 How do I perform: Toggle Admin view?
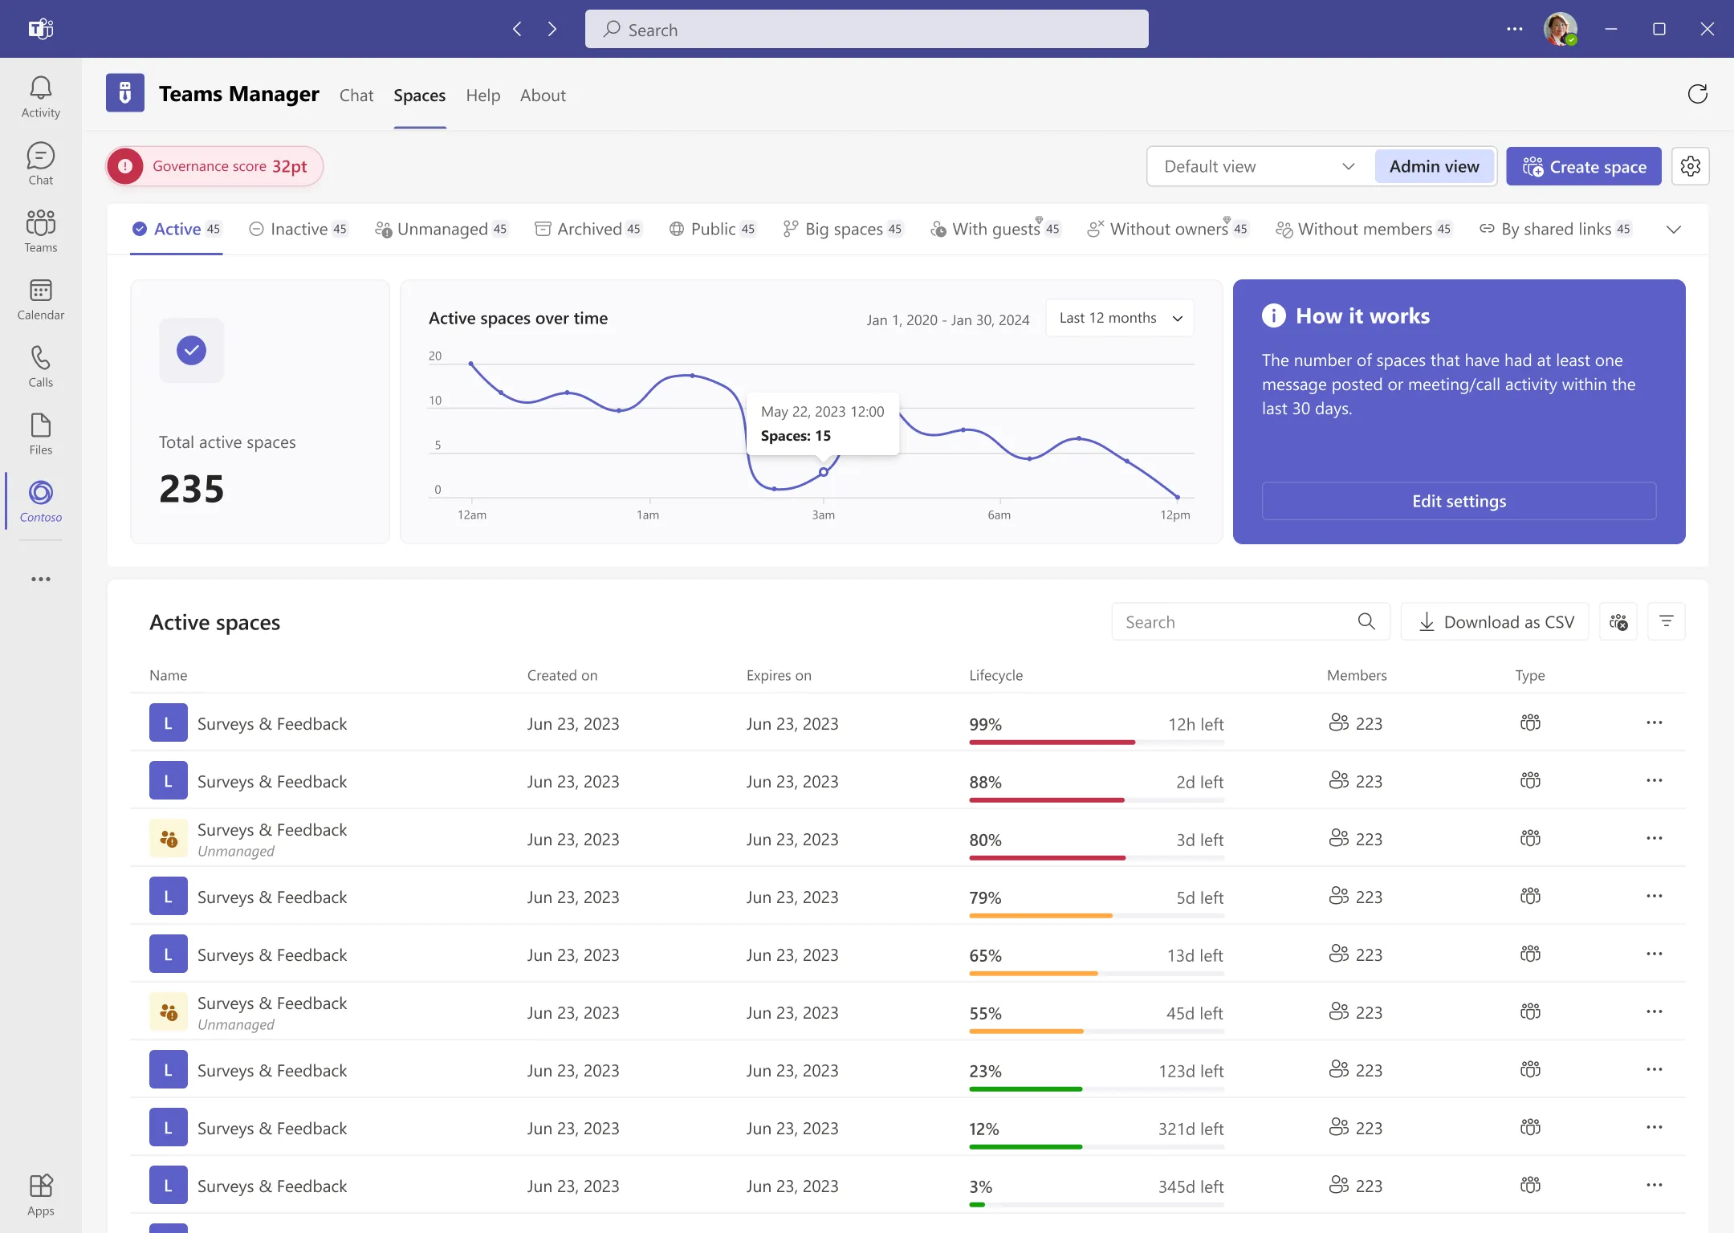[x=1435, y=166]
